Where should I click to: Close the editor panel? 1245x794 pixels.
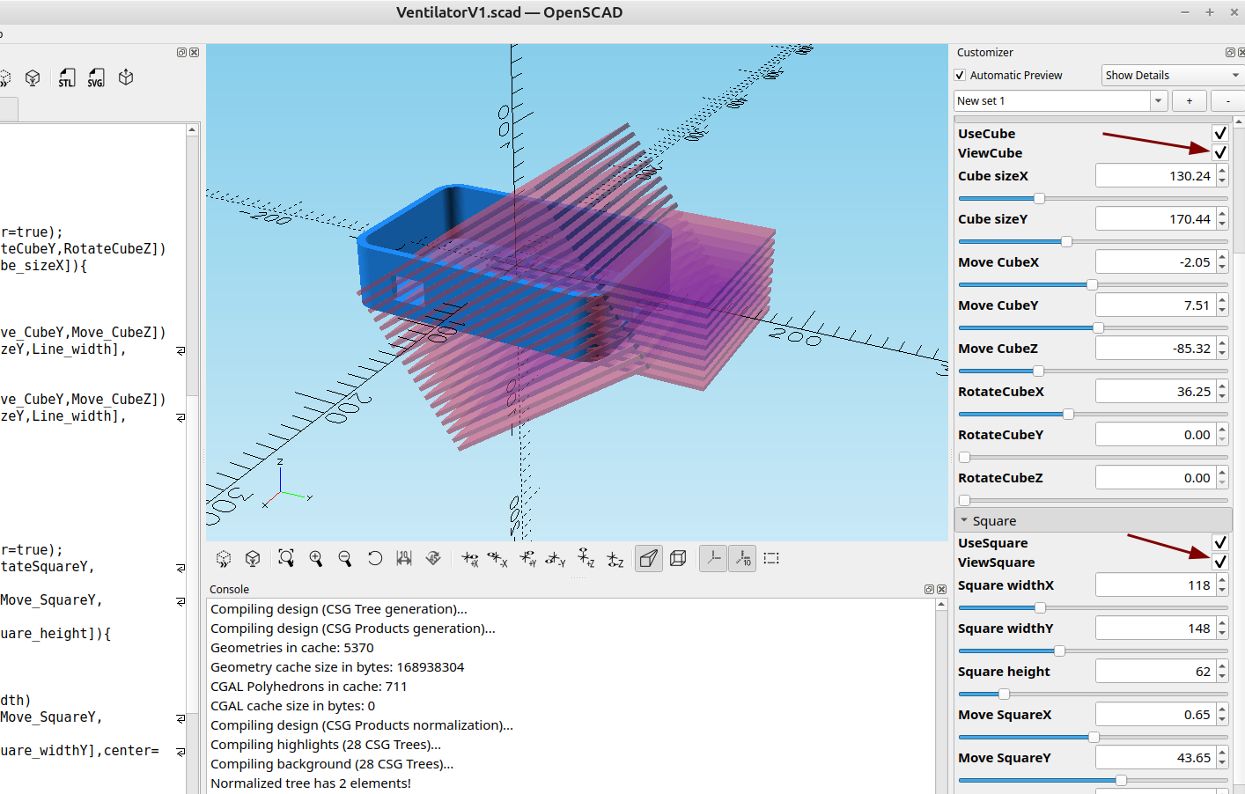194,53
